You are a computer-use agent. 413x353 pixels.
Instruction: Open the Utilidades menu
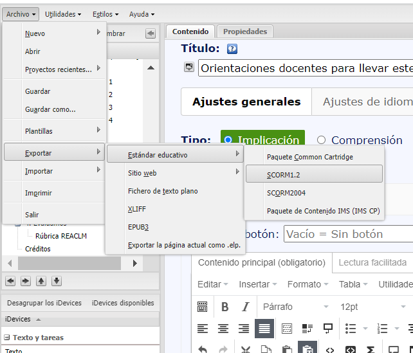62,14
